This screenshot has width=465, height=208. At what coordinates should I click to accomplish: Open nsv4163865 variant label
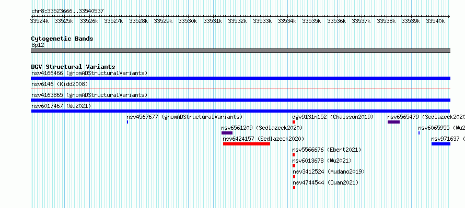point(89,95)
